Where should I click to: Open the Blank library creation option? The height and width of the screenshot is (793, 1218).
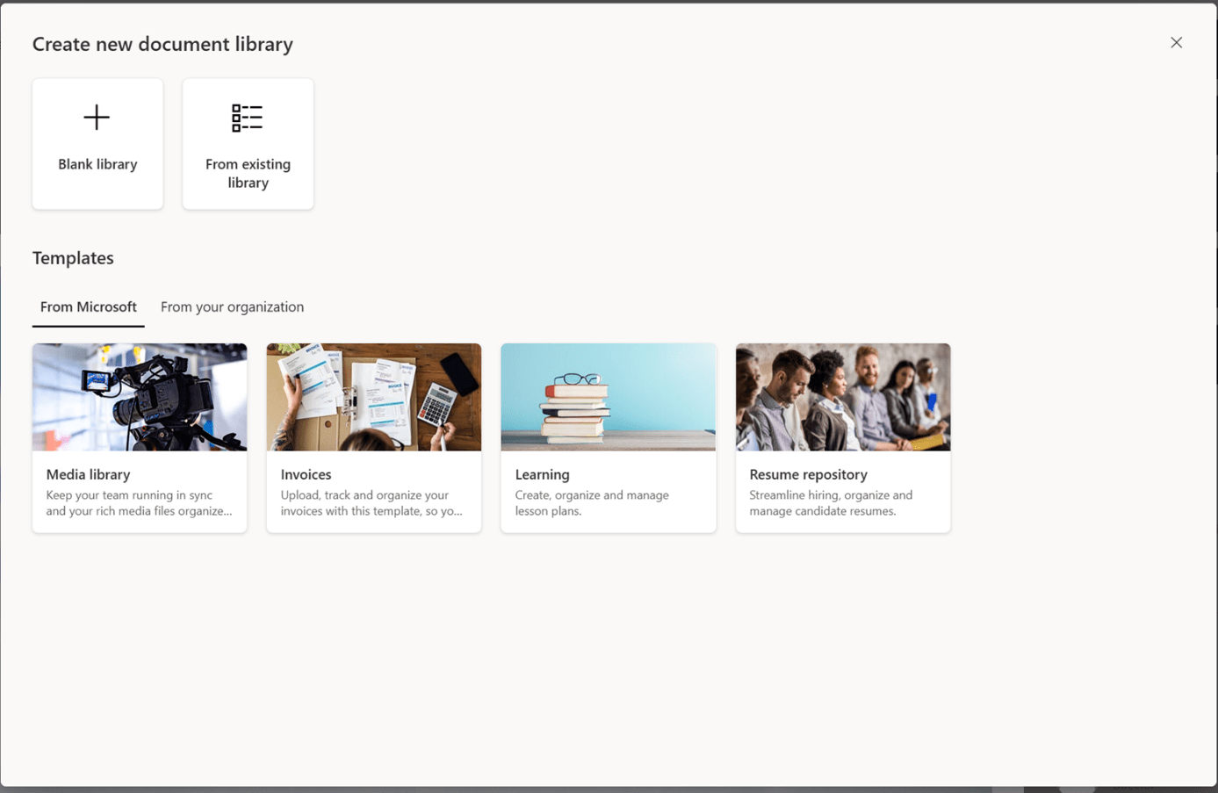click(x=97, y=143)
